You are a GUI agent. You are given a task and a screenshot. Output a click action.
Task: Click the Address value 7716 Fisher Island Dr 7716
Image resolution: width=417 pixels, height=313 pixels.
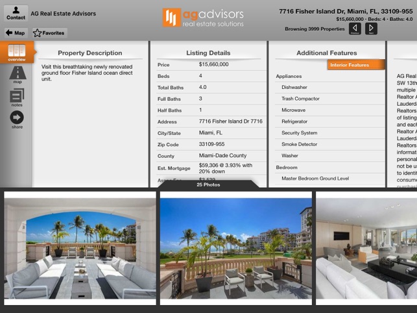tap(231, 121)
